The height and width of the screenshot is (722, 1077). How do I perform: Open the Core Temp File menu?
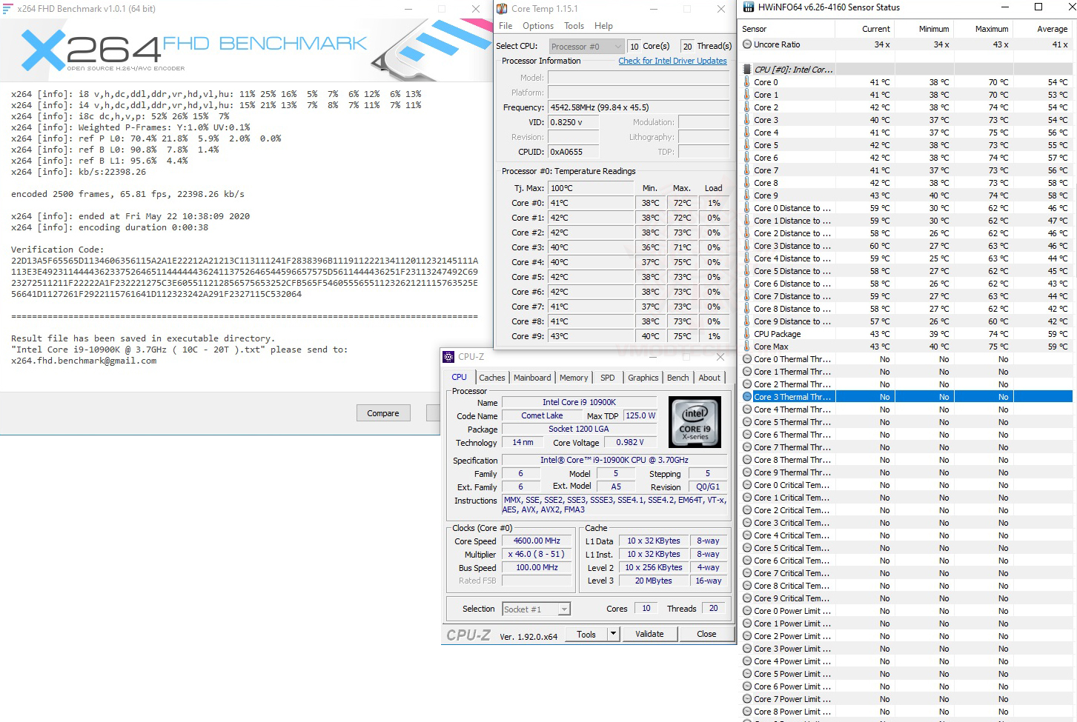click(506, 26)
